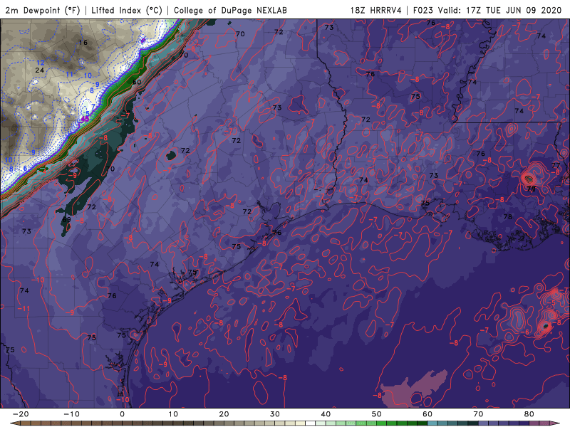
Task: Click the '50' label on the color scale
Action: (377, 414)
